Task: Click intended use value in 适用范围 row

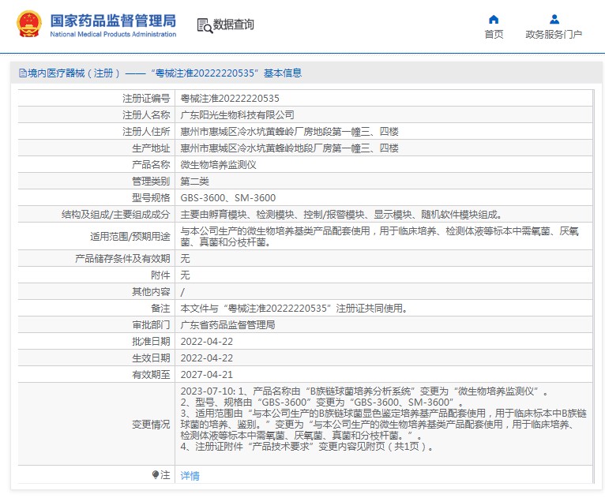Action: click(x=380, y=236)
